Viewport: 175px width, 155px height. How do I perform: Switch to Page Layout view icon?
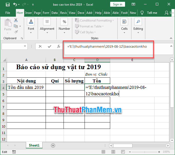(x=112, y=152)
